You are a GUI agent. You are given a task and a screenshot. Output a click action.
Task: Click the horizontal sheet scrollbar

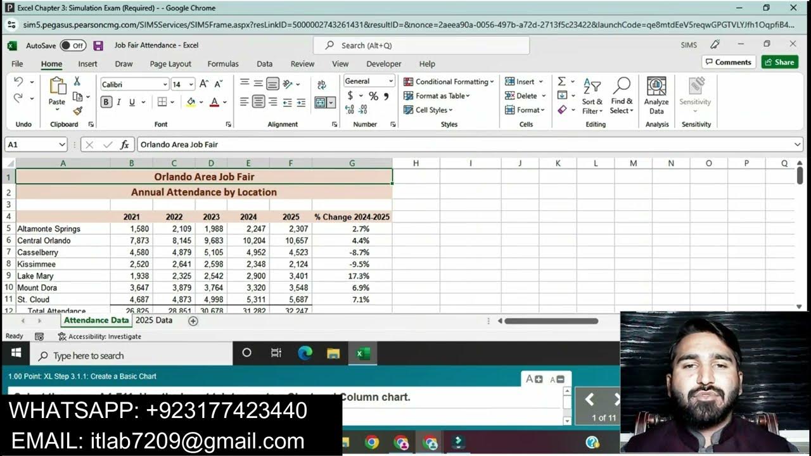point(551,321)
